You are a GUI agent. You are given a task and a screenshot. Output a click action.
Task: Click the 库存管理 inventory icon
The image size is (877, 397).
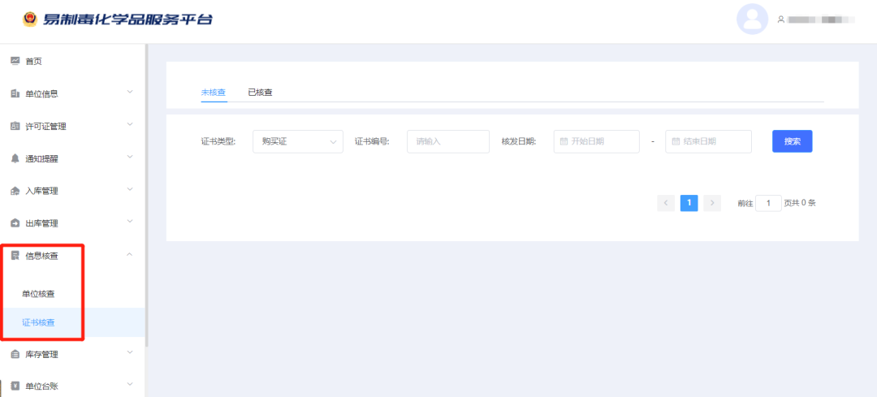[15, 354]
